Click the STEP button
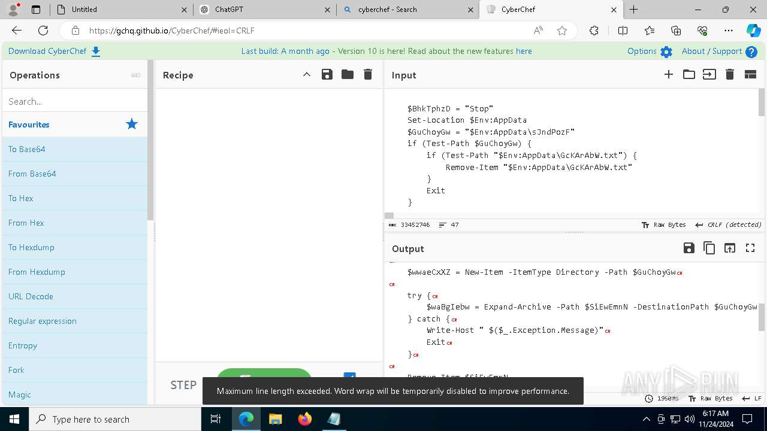The width and height of the screenshot is (767, 431). [183, 385]
